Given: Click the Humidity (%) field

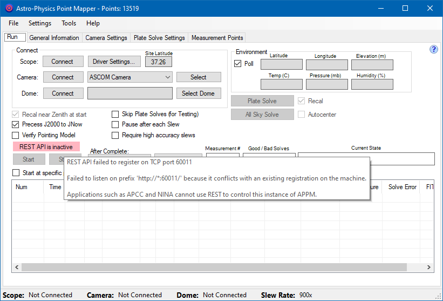Looking at the screenshot, I should (x=372, y=84).
